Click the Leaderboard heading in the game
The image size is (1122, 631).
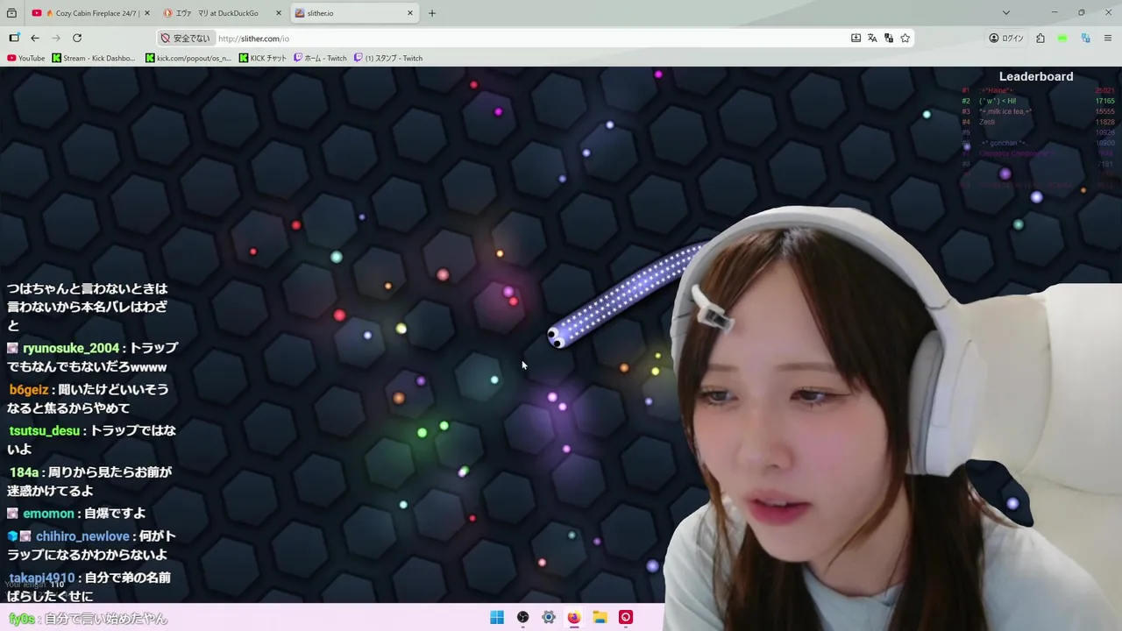coord(1036,76)
